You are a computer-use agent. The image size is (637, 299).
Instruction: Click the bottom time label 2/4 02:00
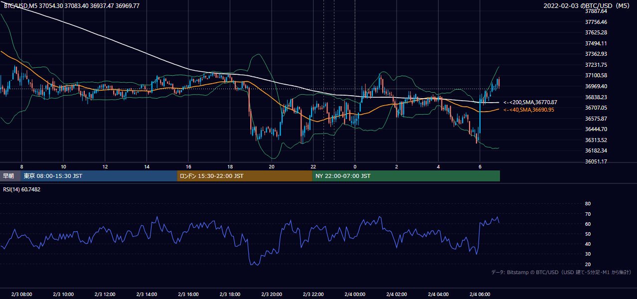click(397, 294)
